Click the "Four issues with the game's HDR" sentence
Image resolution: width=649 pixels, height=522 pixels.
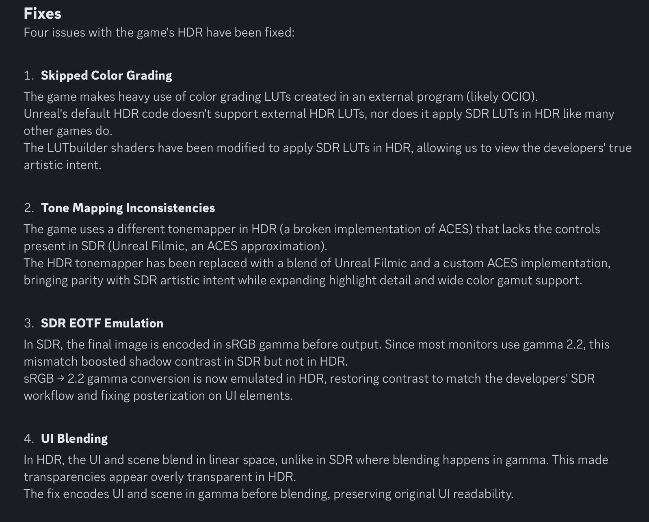(x=159, y=32)
